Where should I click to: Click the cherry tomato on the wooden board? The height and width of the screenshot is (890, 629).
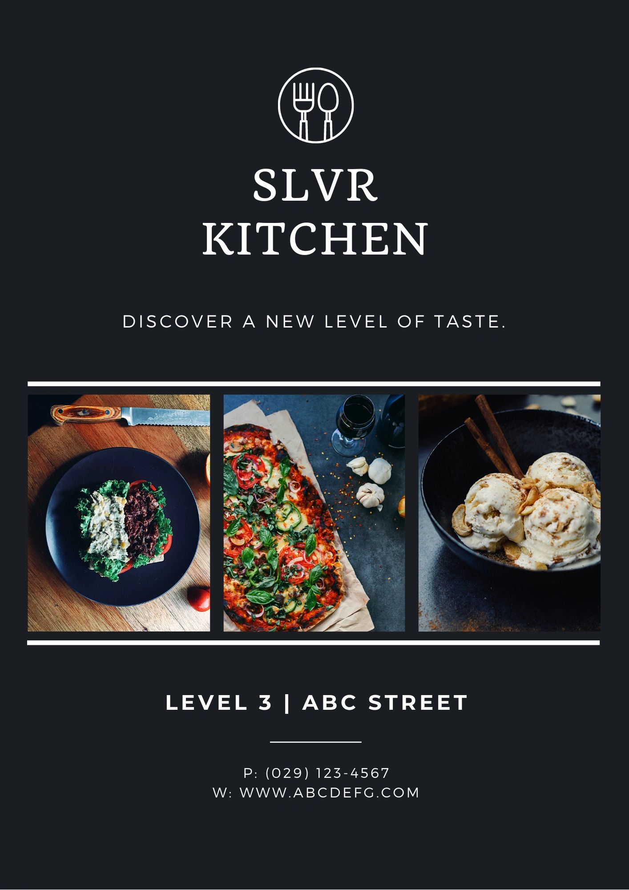coord(199,599)
